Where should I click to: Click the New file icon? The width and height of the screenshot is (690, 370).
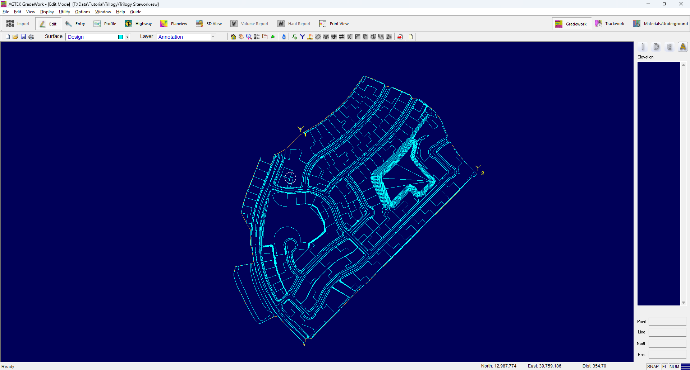(x=8, y=37)
